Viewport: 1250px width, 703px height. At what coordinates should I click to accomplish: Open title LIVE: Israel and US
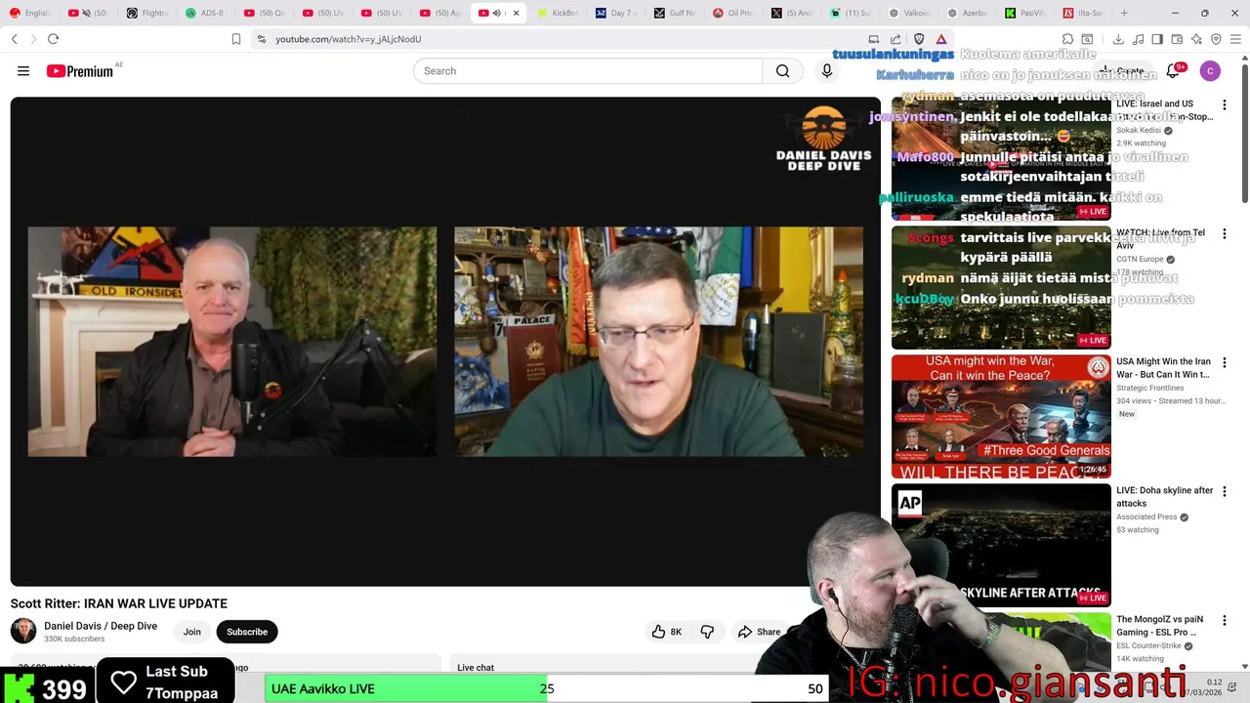tap(1164, 110)
